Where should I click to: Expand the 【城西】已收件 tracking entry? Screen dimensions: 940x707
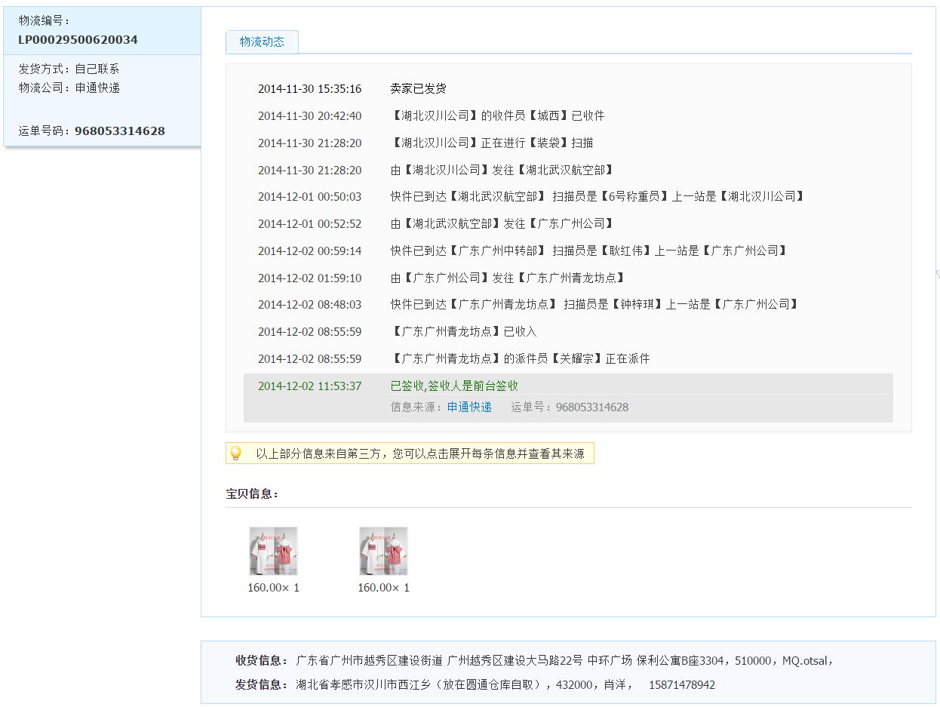pyautogui.click(x=498, y=116)
